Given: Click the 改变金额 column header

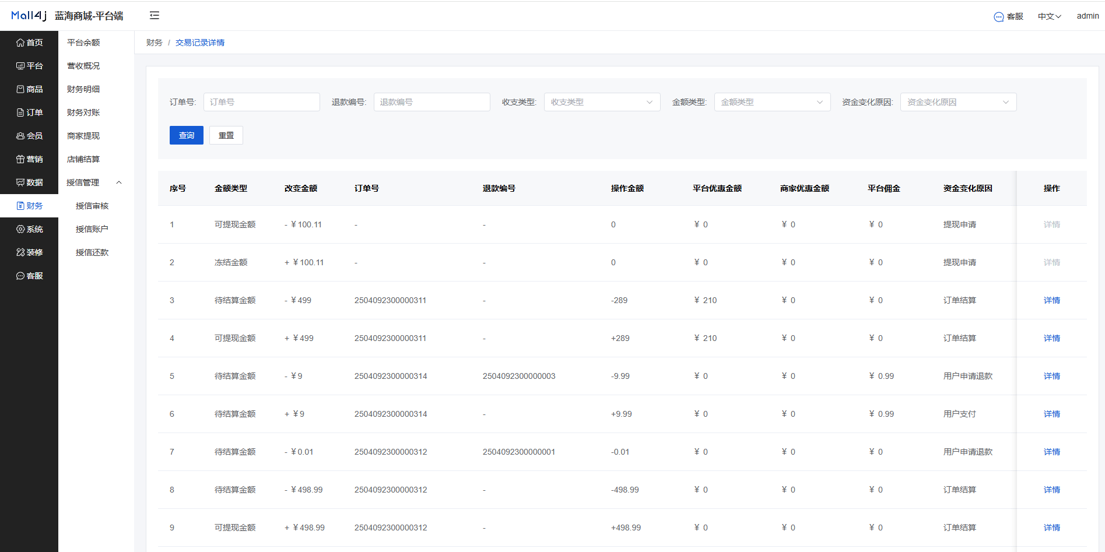Looking at the screenshot, I should pyautogui.click(x=301, y=188).
